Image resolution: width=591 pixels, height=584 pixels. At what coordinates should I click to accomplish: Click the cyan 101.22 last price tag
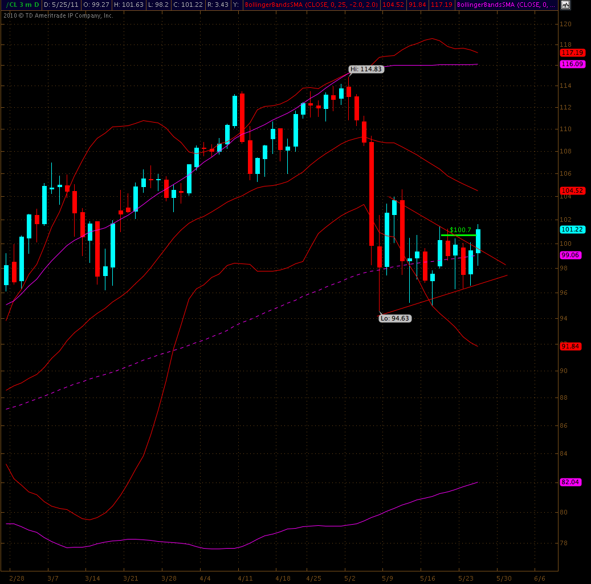pos(570,229)
